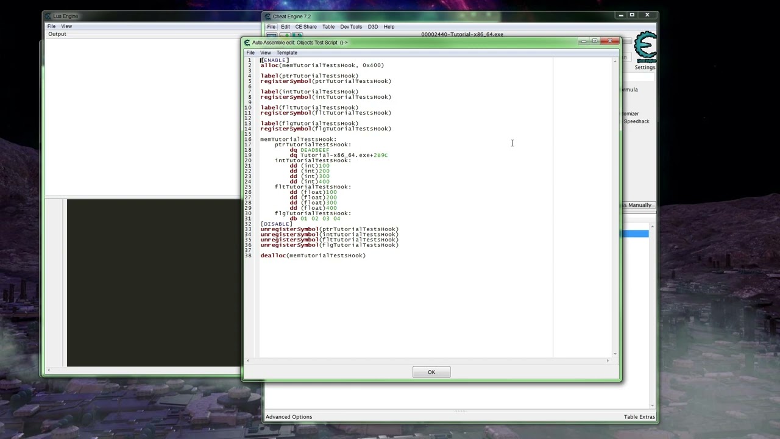
Task: Open Dev Tools menu
Action: (351, 27)
